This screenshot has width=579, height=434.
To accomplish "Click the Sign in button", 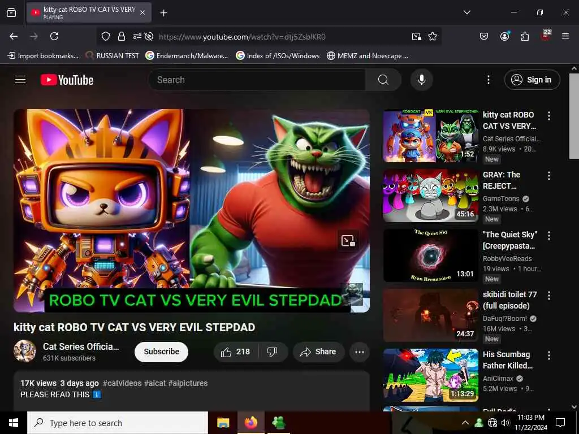I will click(532, 80).
